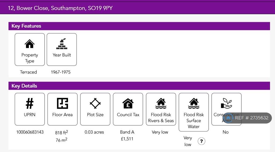Screen dimensions: 275x152
Task: Select the UPRN hash symbol icon
Action: tap(30, 104)
